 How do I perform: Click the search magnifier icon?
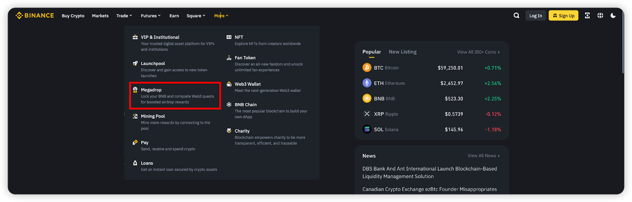(x=516, y=15)
